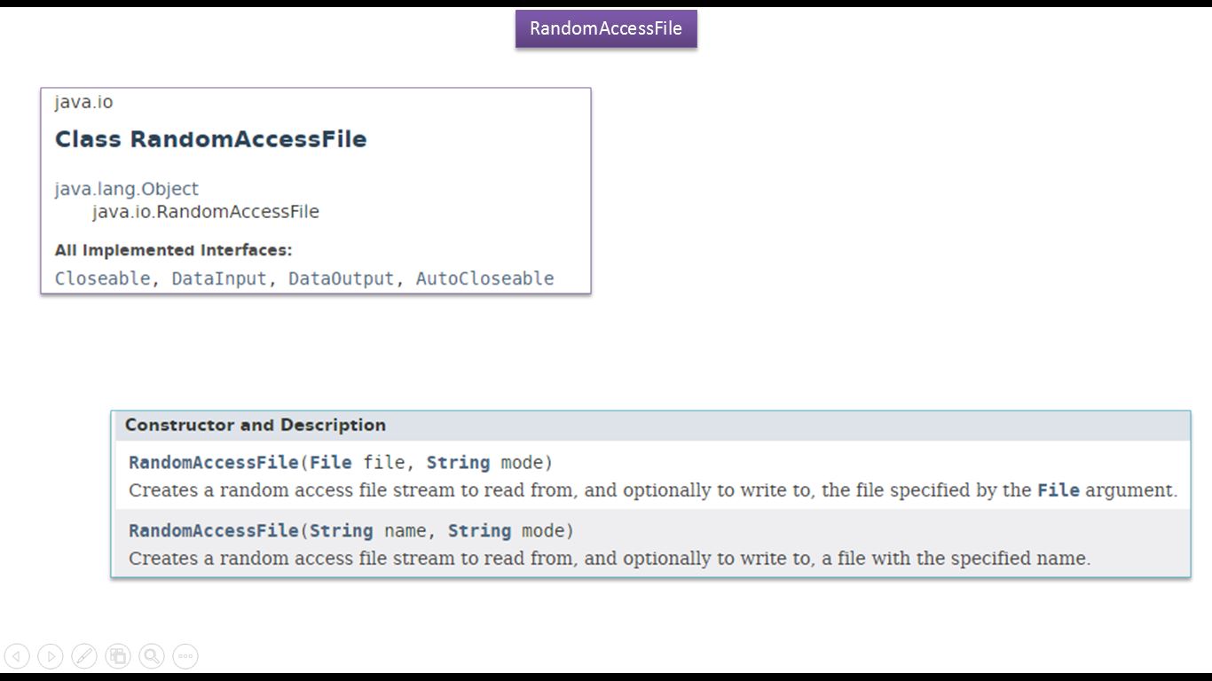Follow the AutoCloseable interface link
Image resolution: width=1212 pixels, height=681 pixels.
[x=484, y=278]
